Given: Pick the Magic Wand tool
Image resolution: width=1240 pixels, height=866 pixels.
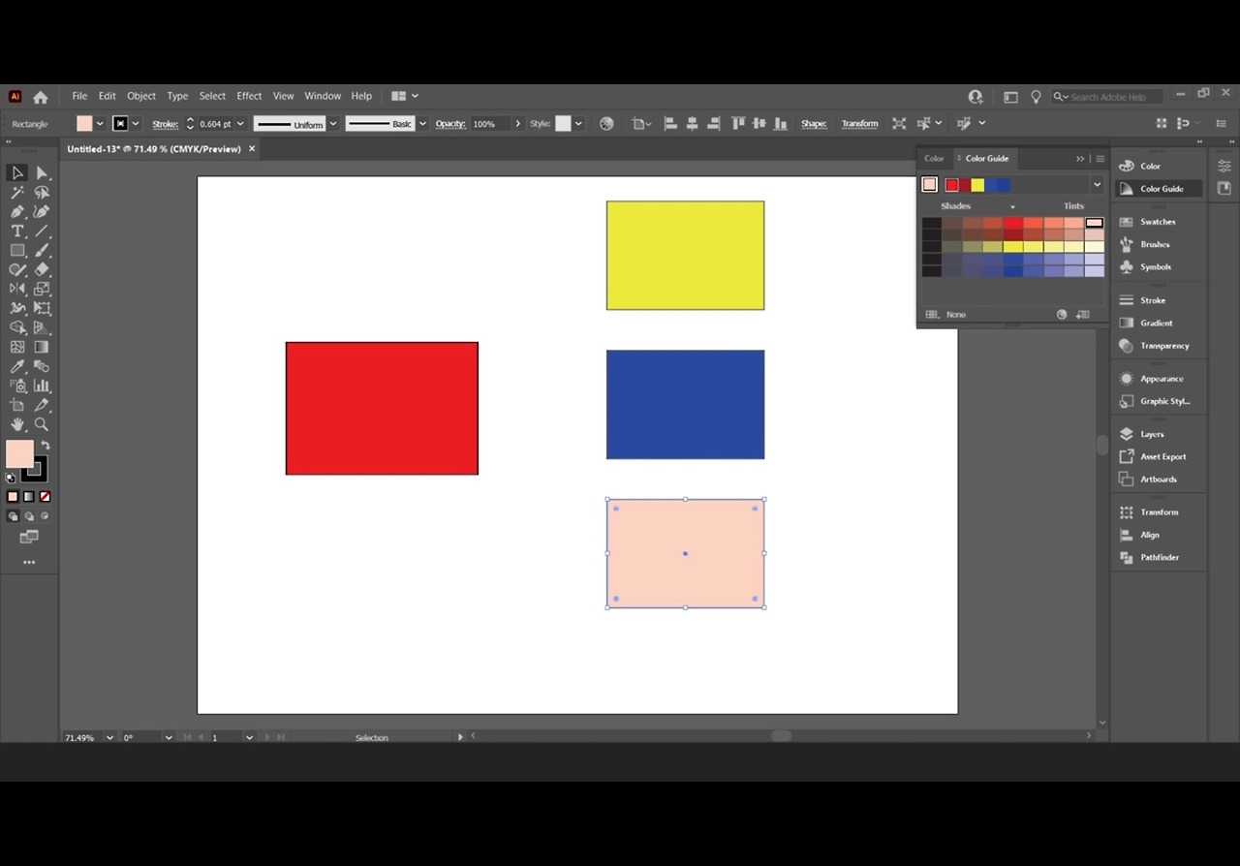Looking at the screenshot, I should [17, 193].
